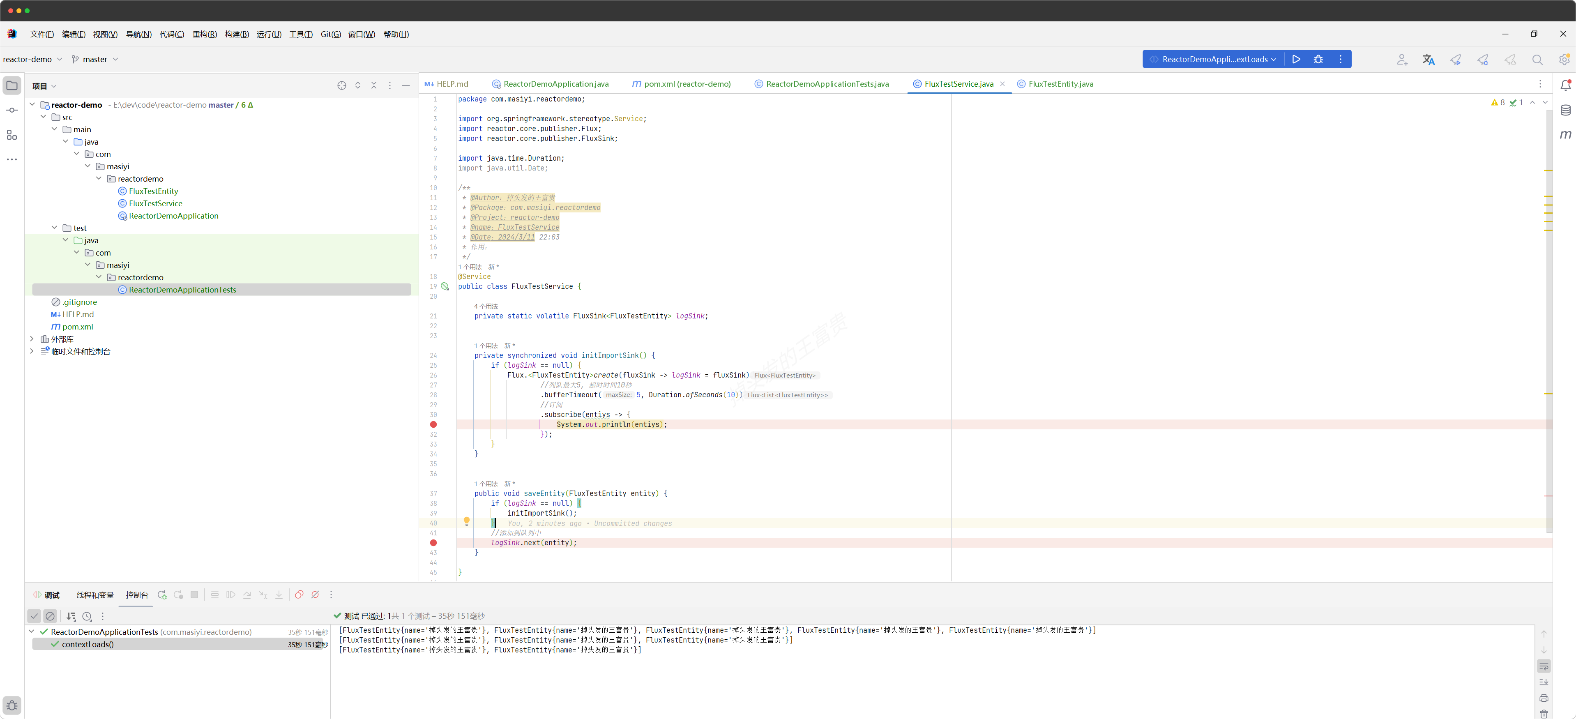The height and width of the screenshot is (719, 1576).
Task: Expand the 外部库 external libraries node
Action: click(32, 339)
